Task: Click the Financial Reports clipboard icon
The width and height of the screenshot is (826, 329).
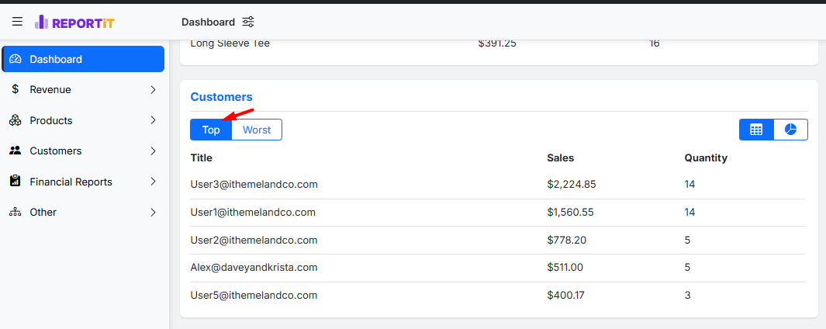Action: (16, 182)
